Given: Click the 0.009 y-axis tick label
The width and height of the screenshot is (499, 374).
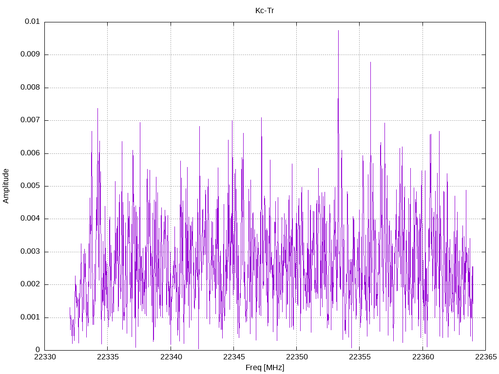Looking at the screenshot, I should pyautogui.click(x=30, y=54).
